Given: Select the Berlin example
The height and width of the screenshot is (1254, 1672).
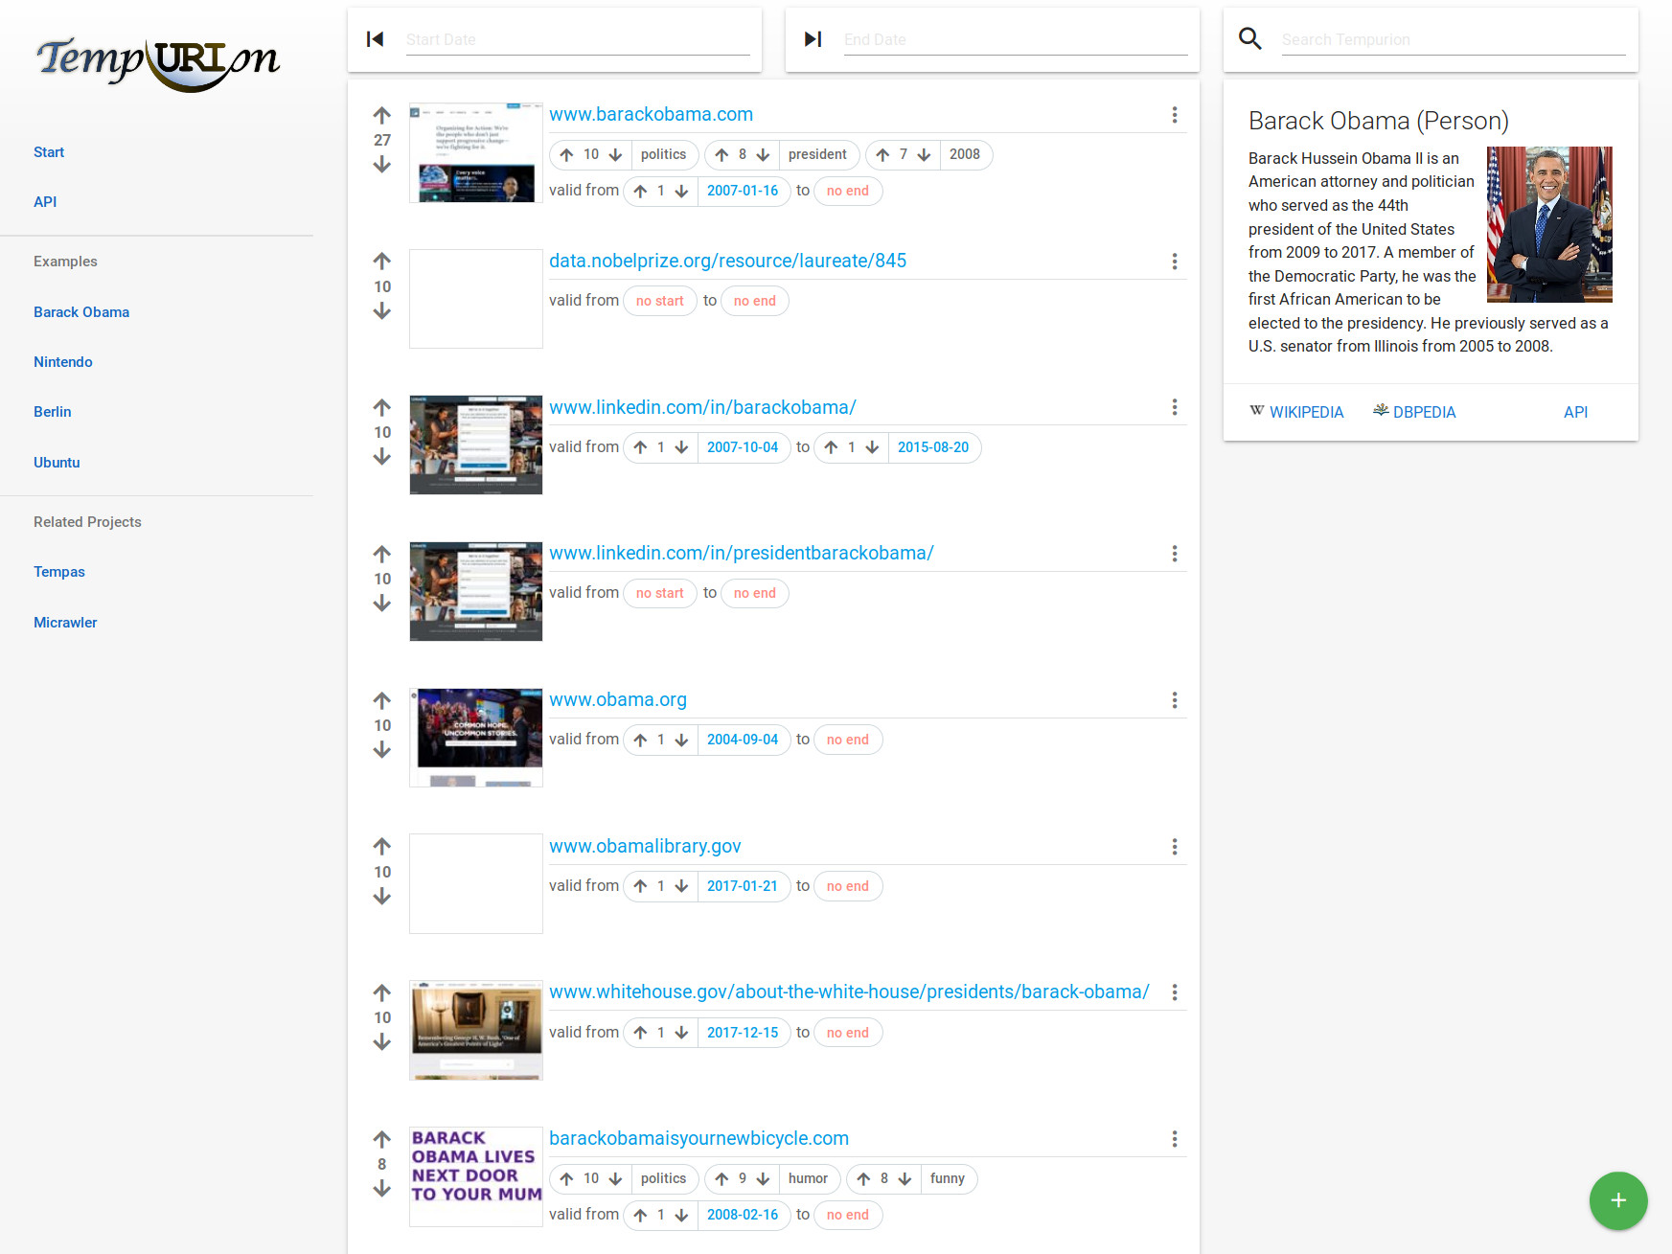Looking at the screenshot, I should pos(53,412).
